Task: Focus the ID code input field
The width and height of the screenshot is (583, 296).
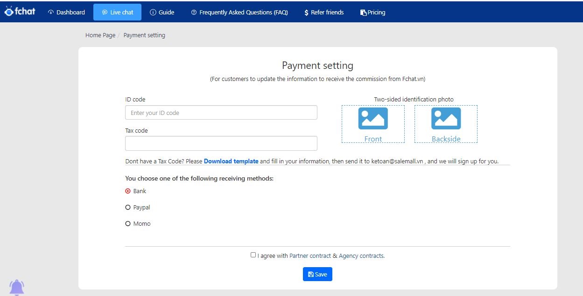Action: 221,113
